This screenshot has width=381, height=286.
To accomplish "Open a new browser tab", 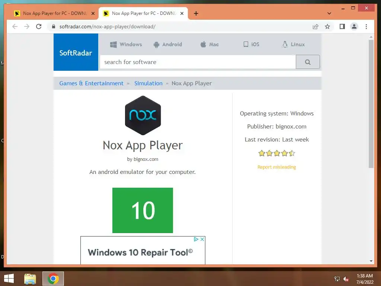I will click(196, 13).
